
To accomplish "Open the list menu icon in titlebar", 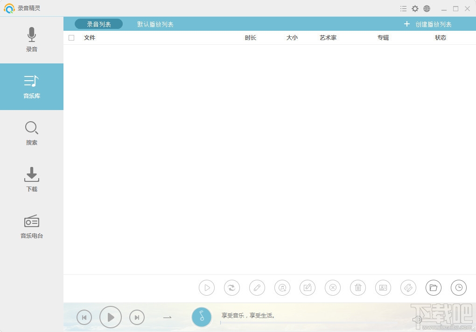I will (403, 8).
